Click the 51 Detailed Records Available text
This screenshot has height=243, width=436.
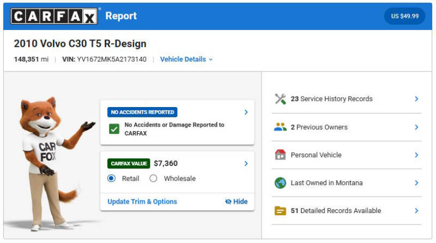click(x=336, y=211)
